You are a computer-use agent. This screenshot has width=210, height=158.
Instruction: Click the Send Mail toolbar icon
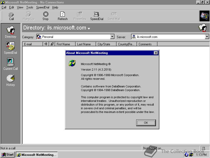coord(114,16)
